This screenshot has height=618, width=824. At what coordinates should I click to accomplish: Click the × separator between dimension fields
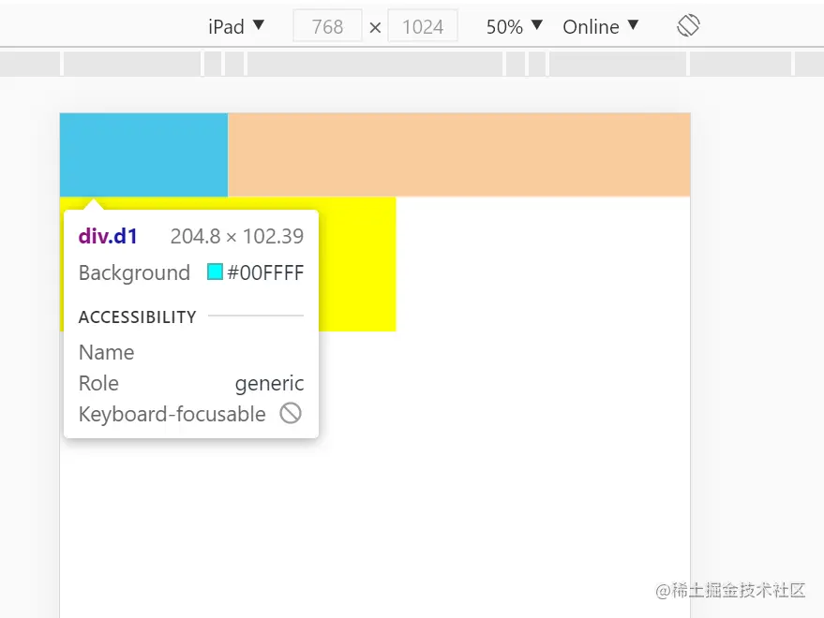pos(375,27)
